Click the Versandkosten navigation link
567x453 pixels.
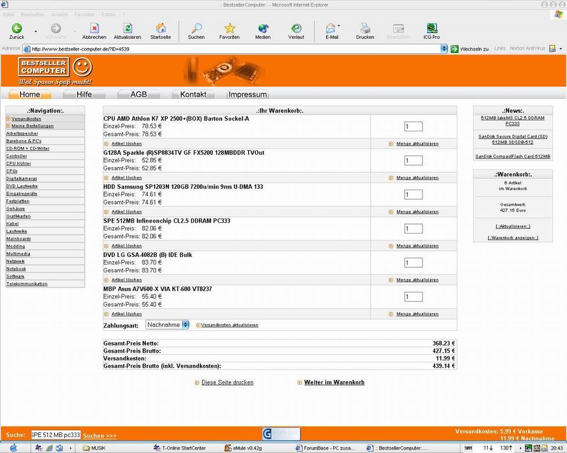(26, 119)
